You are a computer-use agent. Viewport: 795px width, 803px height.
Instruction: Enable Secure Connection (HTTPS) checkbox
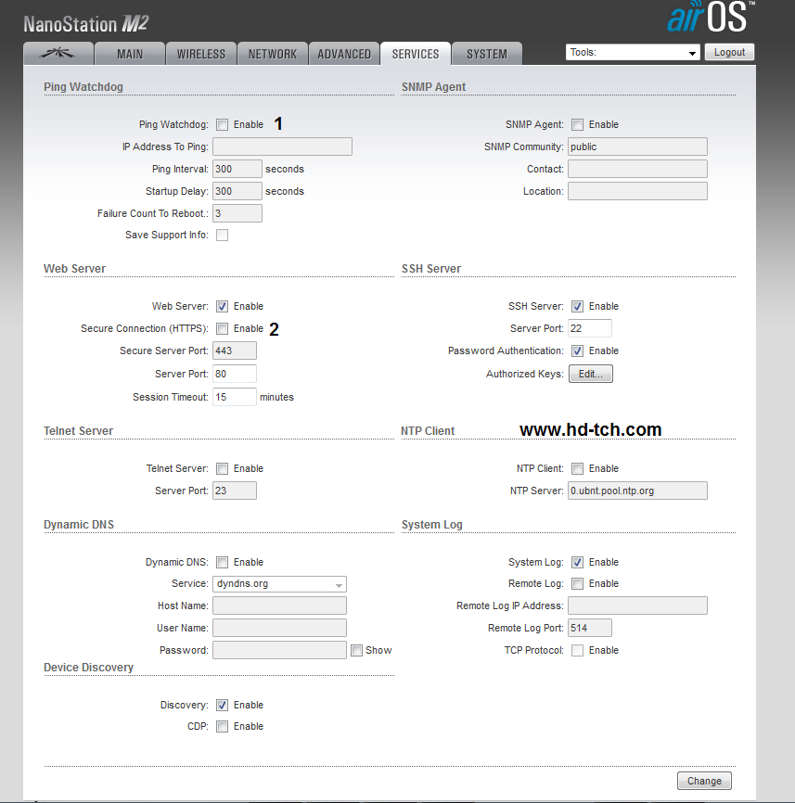[x=223, y=328]
